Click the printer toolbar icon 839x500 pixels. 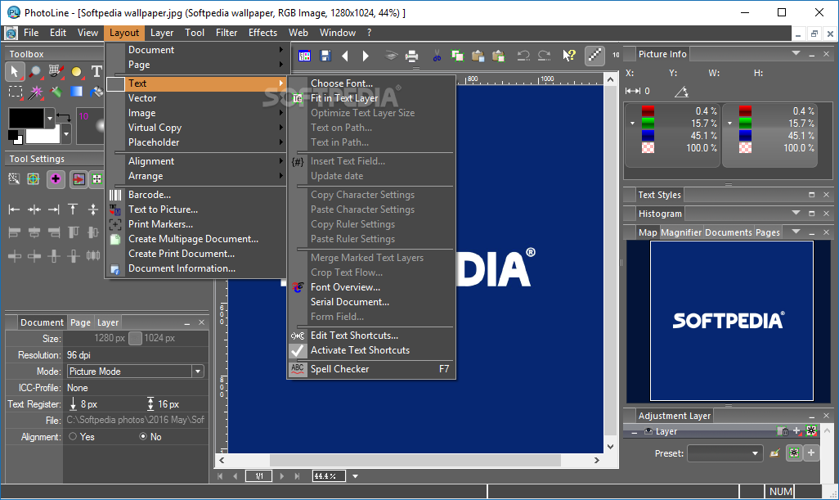(x=411, y=56)
